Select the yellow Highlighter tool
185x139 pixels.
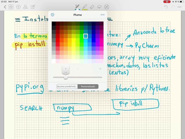click(x=85, y=7)
